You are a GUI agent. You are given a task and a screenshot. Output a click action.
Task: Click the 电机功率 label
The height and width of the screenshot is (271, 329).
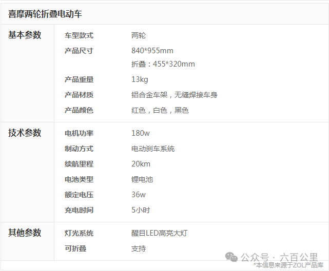click(x=79, y=133)
